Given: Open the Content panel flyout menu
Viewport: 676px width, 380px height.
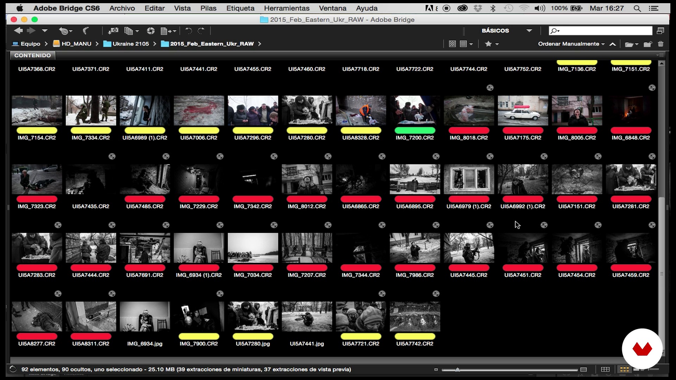Looking at the screenshot, I should coord(660,55).
